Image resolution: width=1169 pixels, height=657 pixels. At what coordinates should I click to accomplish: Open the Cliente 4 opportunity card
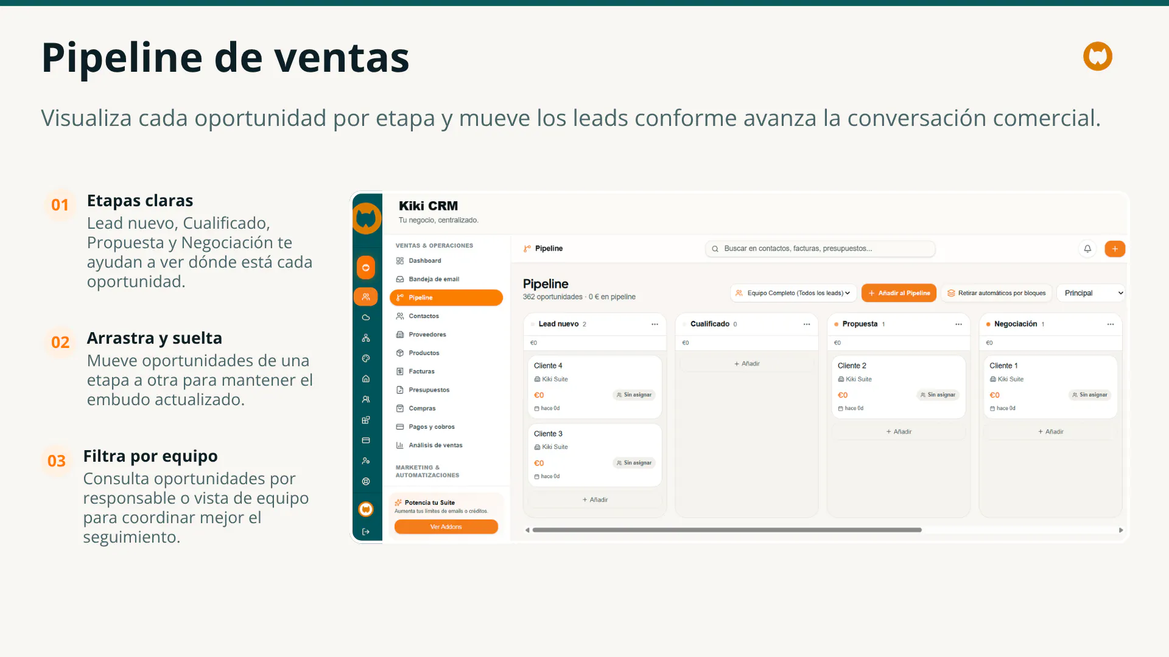coord(595,387)
